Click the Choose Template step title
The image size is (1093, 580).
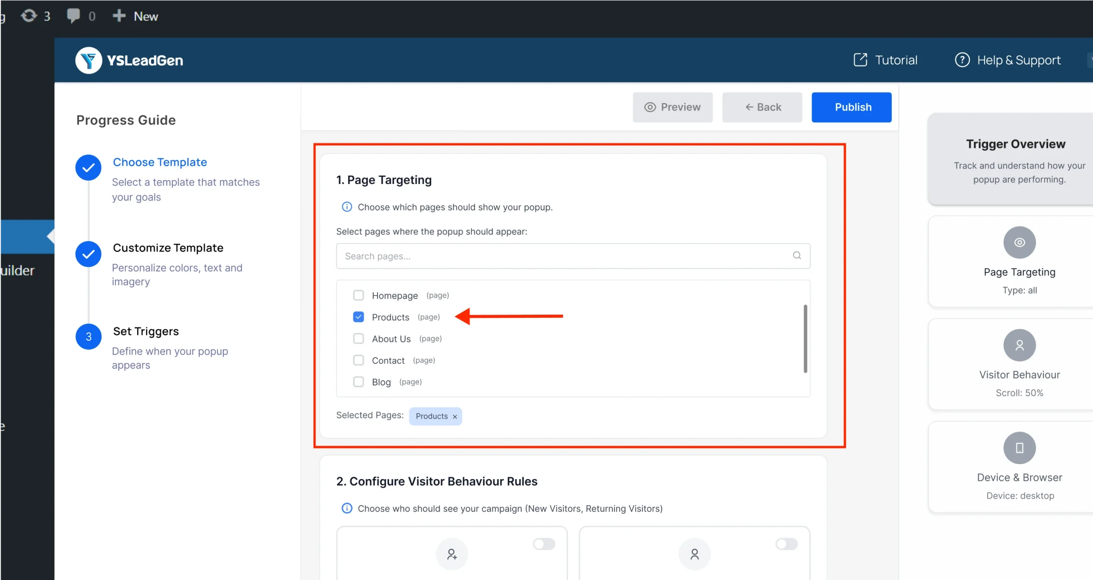point(160,162)
